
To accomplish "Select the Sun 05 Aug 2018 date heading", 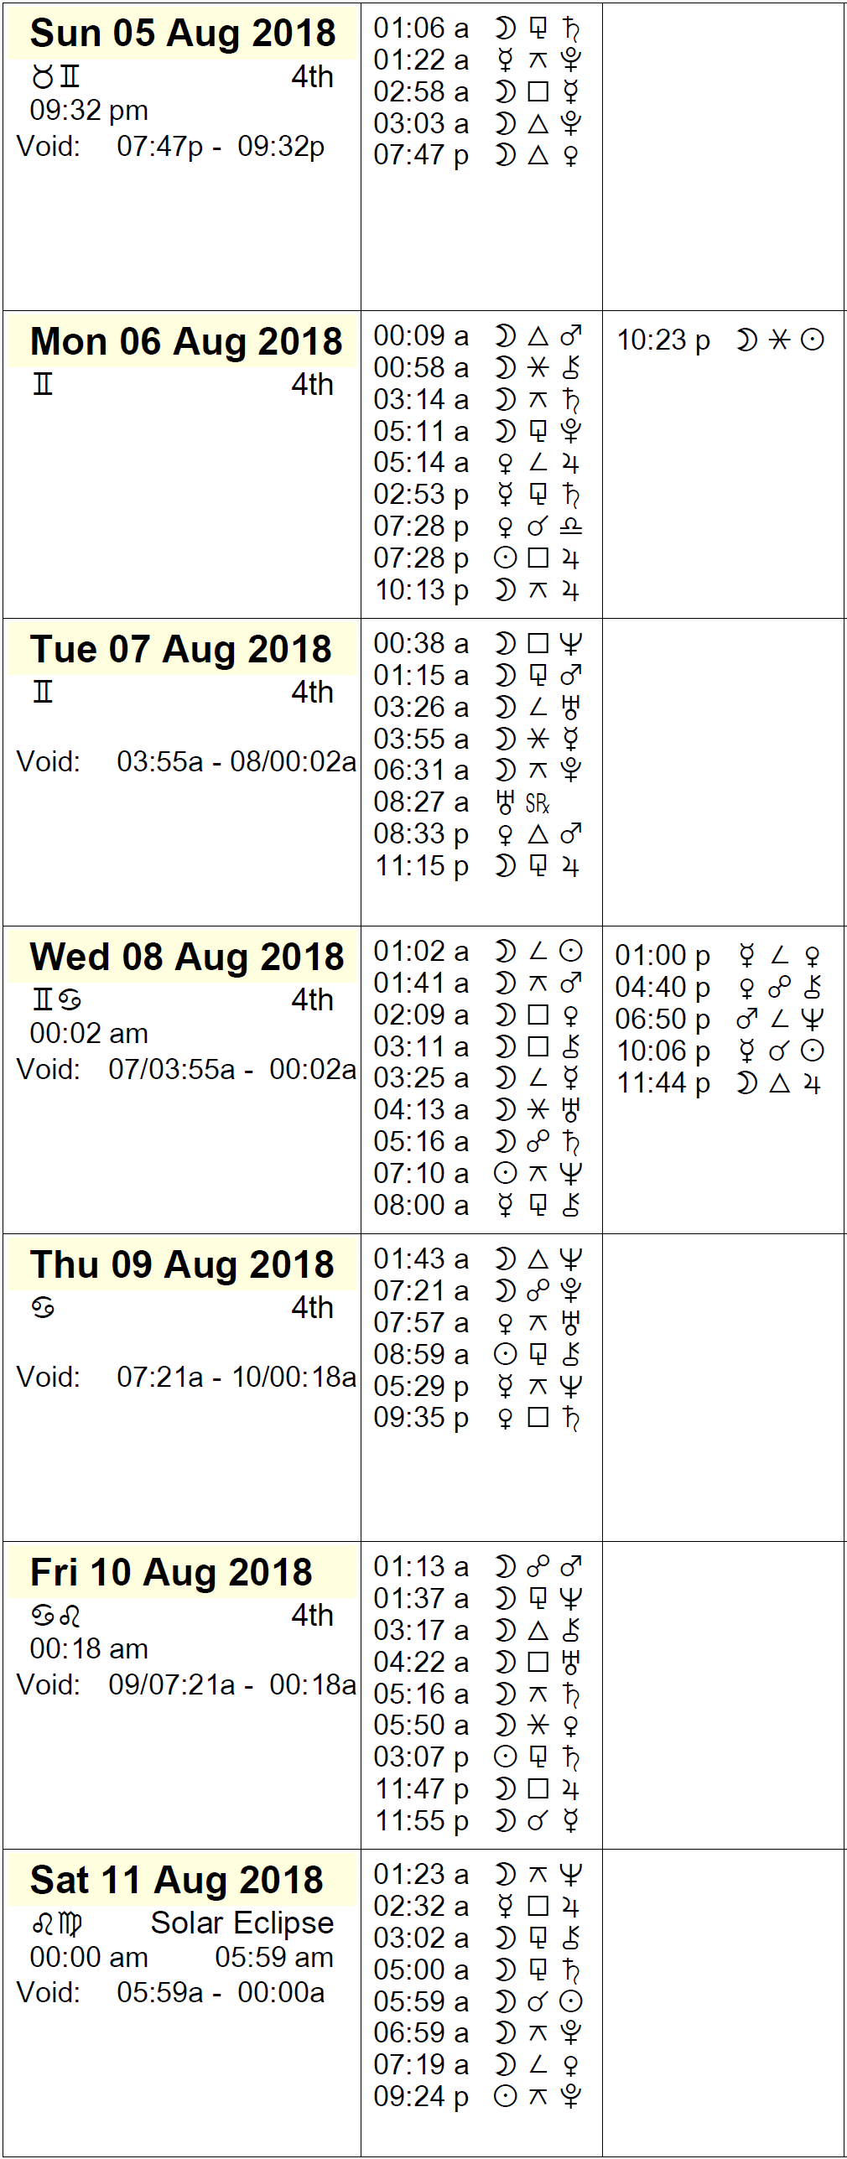I will pyautogui.click(x=183, y=34).
